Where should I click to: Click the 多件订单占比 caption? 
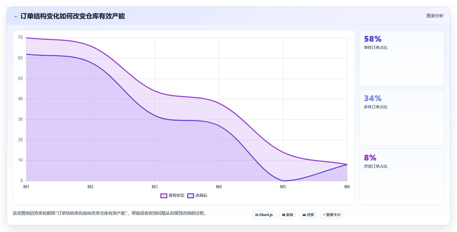376,107
